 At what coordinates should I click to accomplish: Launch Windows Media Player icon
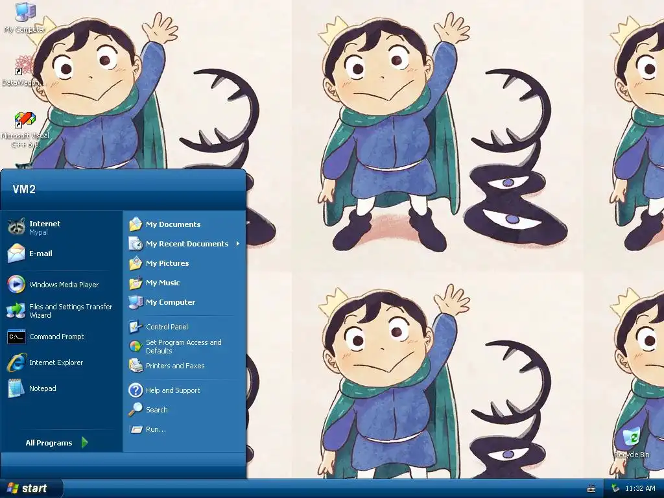[x=16, y=284]
